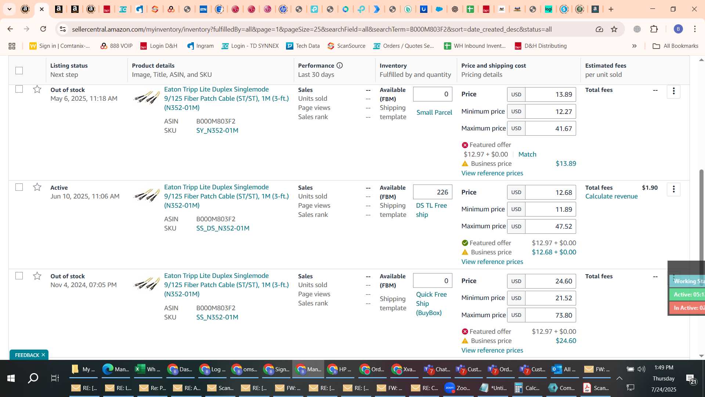705x397 pixels.
Task: View reference prices for SS_DS_N352-01M
Action: point(492,262)
